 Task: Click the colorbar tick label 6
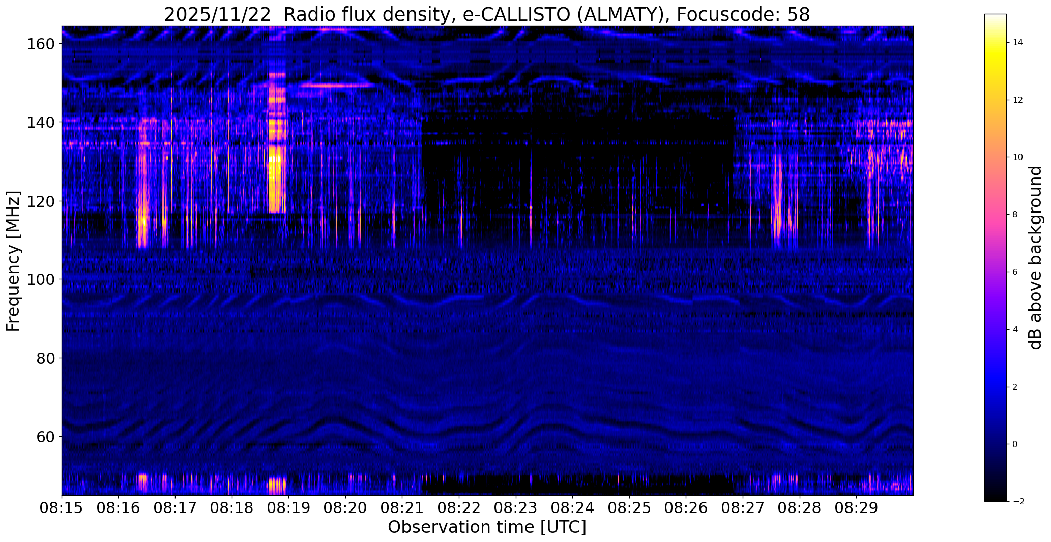click(1015, 272)
